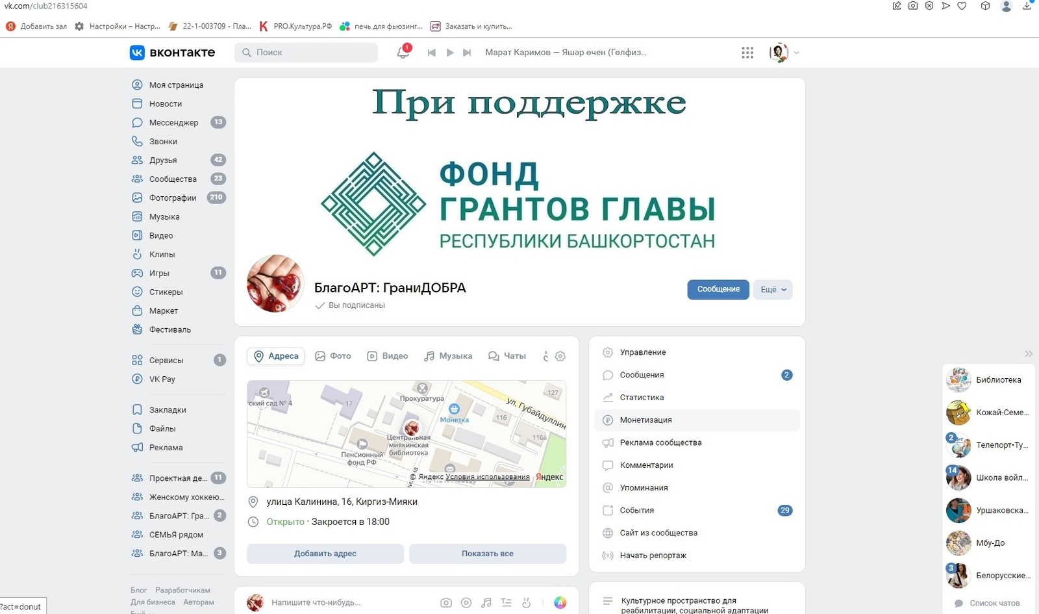This screenshot has width=1039, height=614.
Task: Collapse chat sidebar with double chevron
Action: [x=1029, y=354]
